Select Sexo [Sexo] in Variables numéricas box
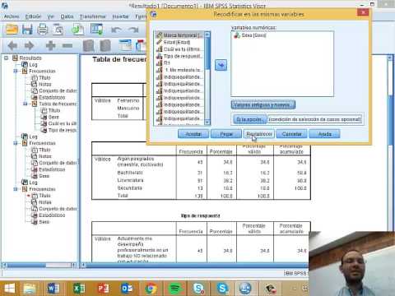The image size is (395, 296). click(x=249, y=35)
